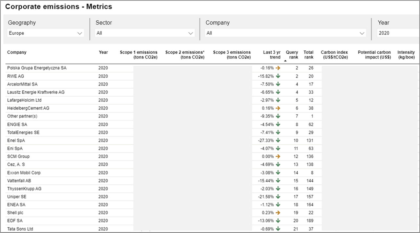420x233 pixels.
Task: Click the Scope 2 emissions* column header
Action: click(x=185, y=55)
